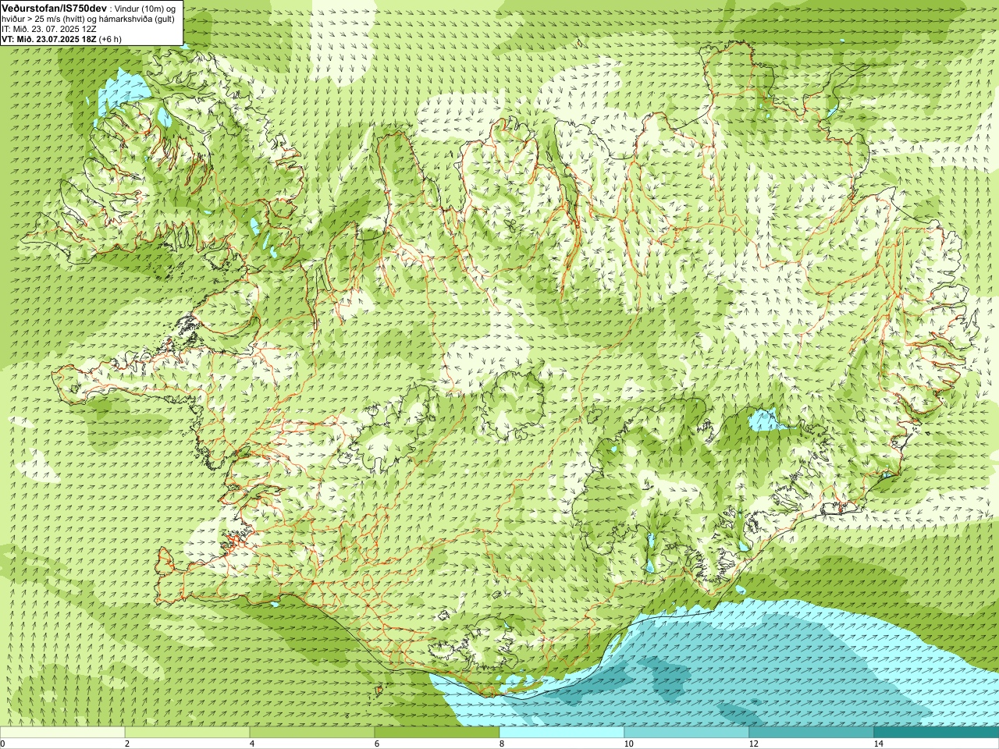This screenshot has width=999, height=749.
Task: Click the legend label "4"
Action: [252, 744]
